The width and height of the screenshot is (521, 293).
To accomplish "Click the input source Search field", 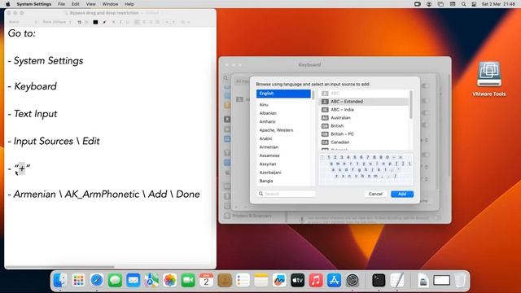I will (x=286, y=194).
